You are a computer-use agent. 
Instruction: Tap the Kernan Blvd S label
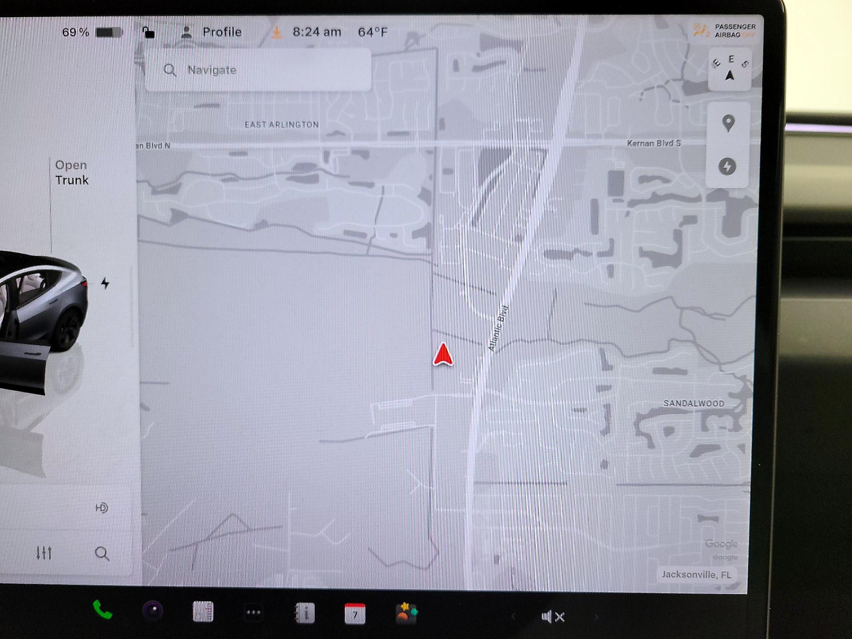tap(654, 143)
